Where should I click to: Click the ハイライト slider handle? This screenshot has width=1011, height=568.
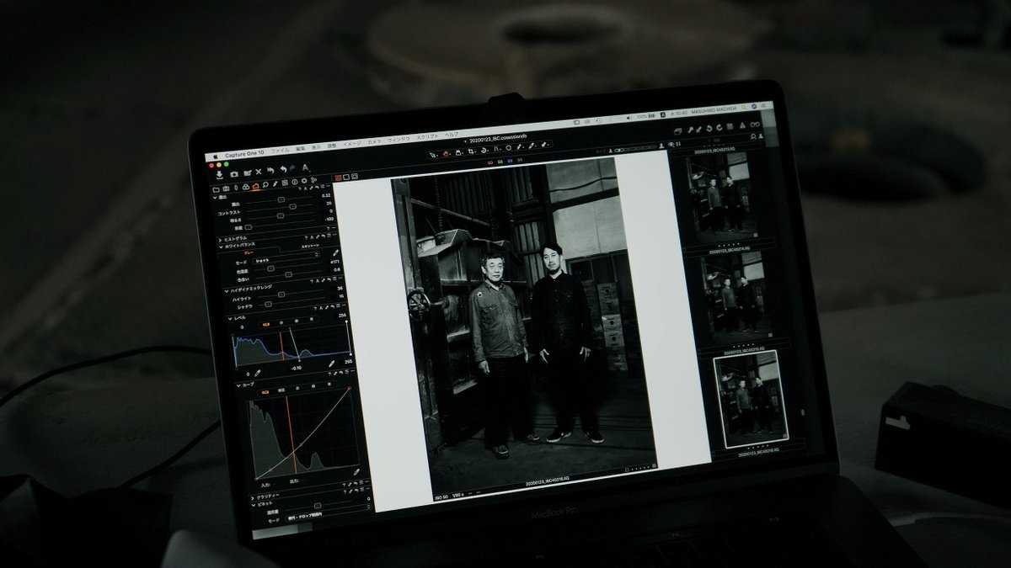point(281,296)
